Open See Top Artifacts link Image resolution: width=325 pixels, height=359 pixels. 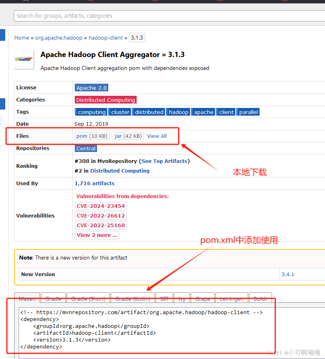165,161
